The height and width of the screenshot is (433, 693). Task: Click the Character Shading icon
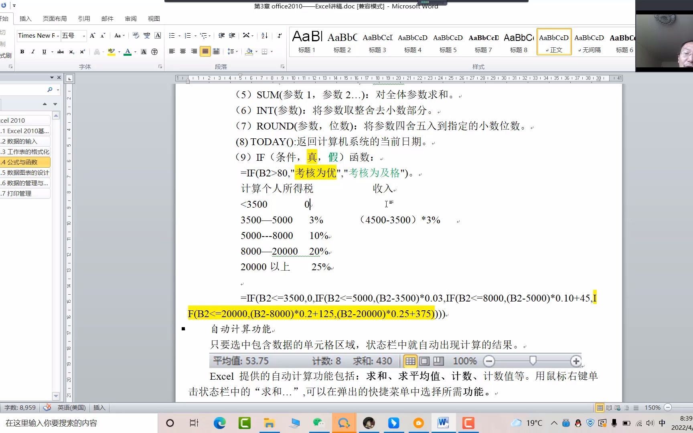144,52
